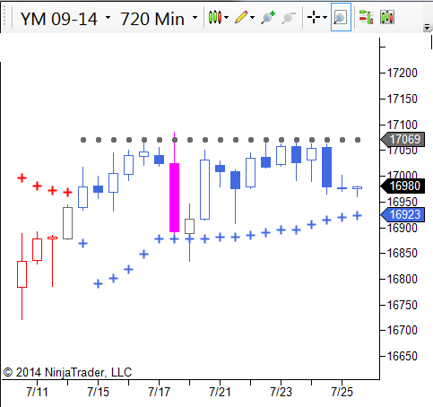Open the chart trader icon
433x407 pixels.
click(x=366, y=17)
